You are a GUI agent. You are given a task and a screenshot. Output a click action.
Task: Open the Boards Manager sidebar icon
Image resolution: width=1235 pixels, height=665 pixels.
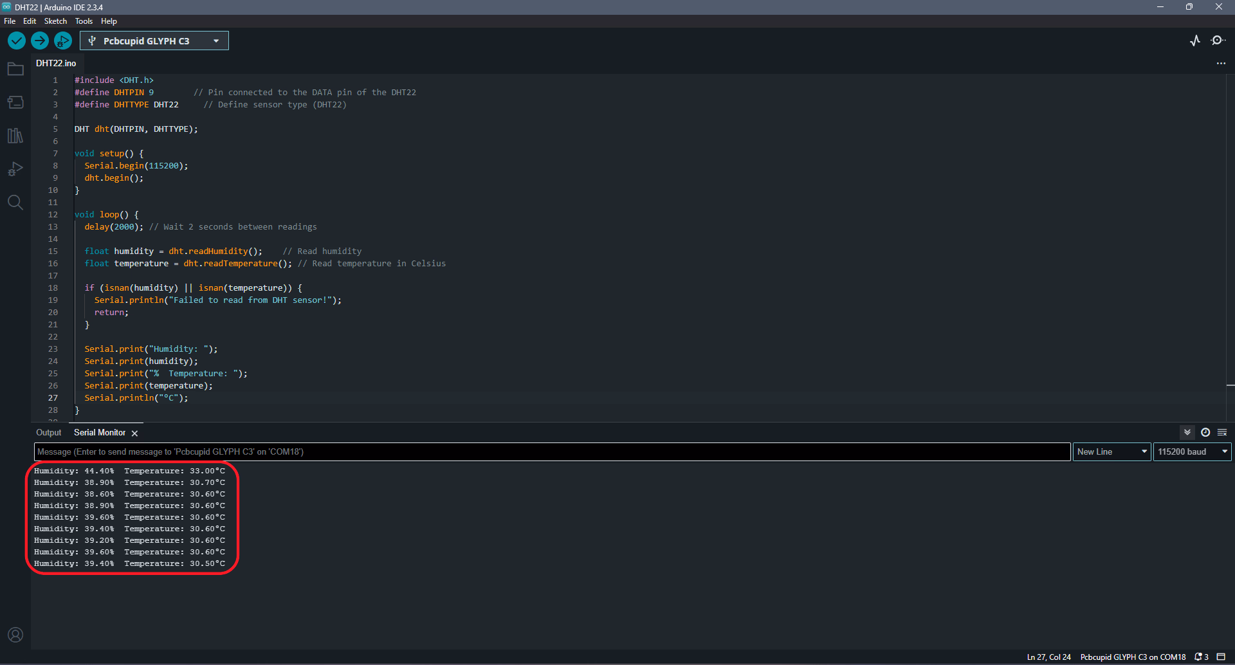coord(15,102)
